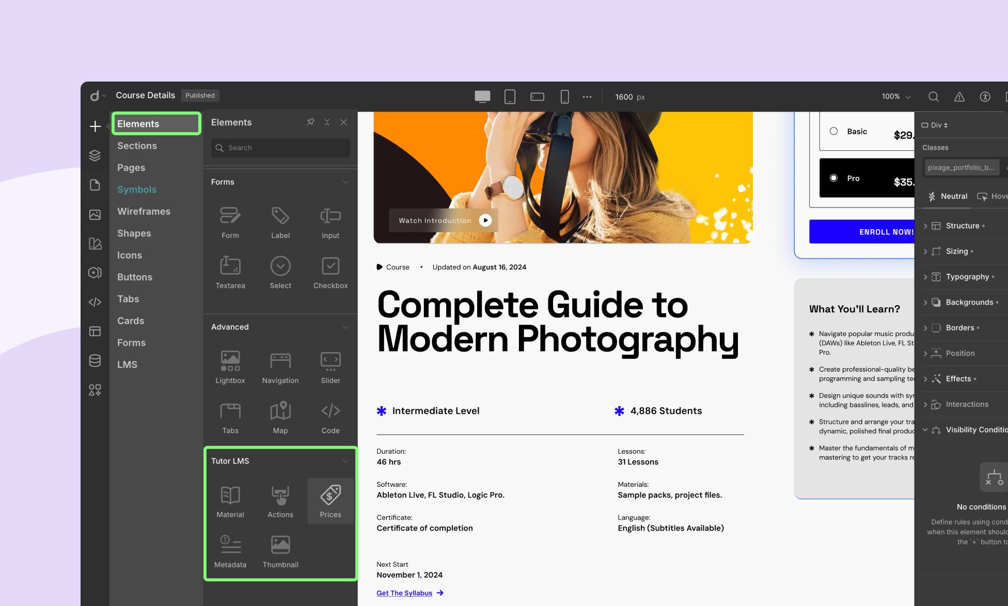Open the Buttons category
The height and width of the screenshot is (606, 1008).
click(135, 277)
